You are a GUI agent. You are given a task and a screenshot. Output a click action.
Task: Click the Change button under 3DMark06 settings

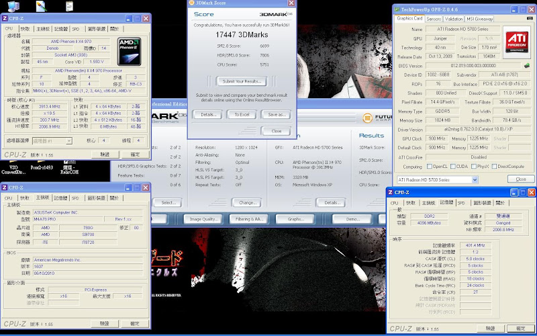click(246, 203)
